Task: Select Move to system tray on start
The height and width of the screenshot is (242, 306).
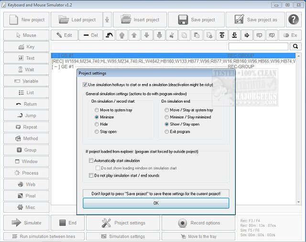Action: 97,110
